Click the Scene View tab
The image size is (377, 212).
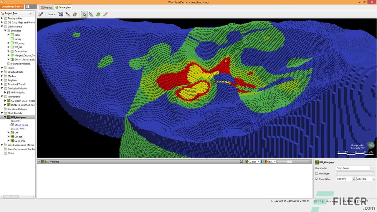tap(63, 7)
